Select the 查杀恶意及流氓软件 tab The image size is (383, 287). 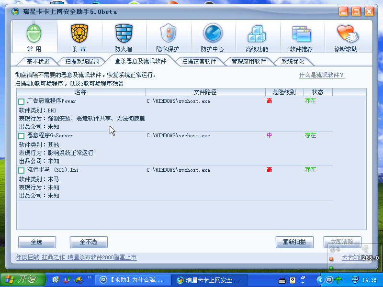click(x=140, y=61)
